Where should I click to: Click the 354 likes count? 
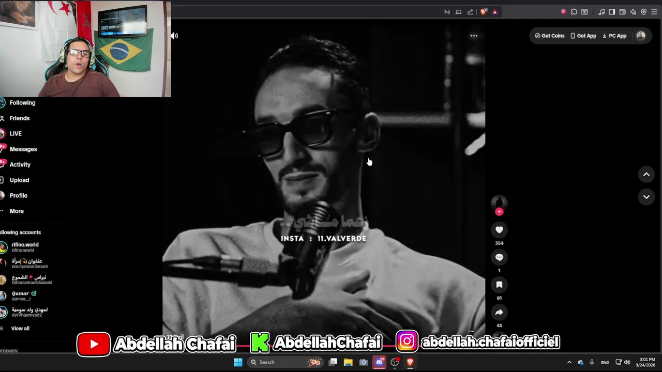tap(499, 243)
